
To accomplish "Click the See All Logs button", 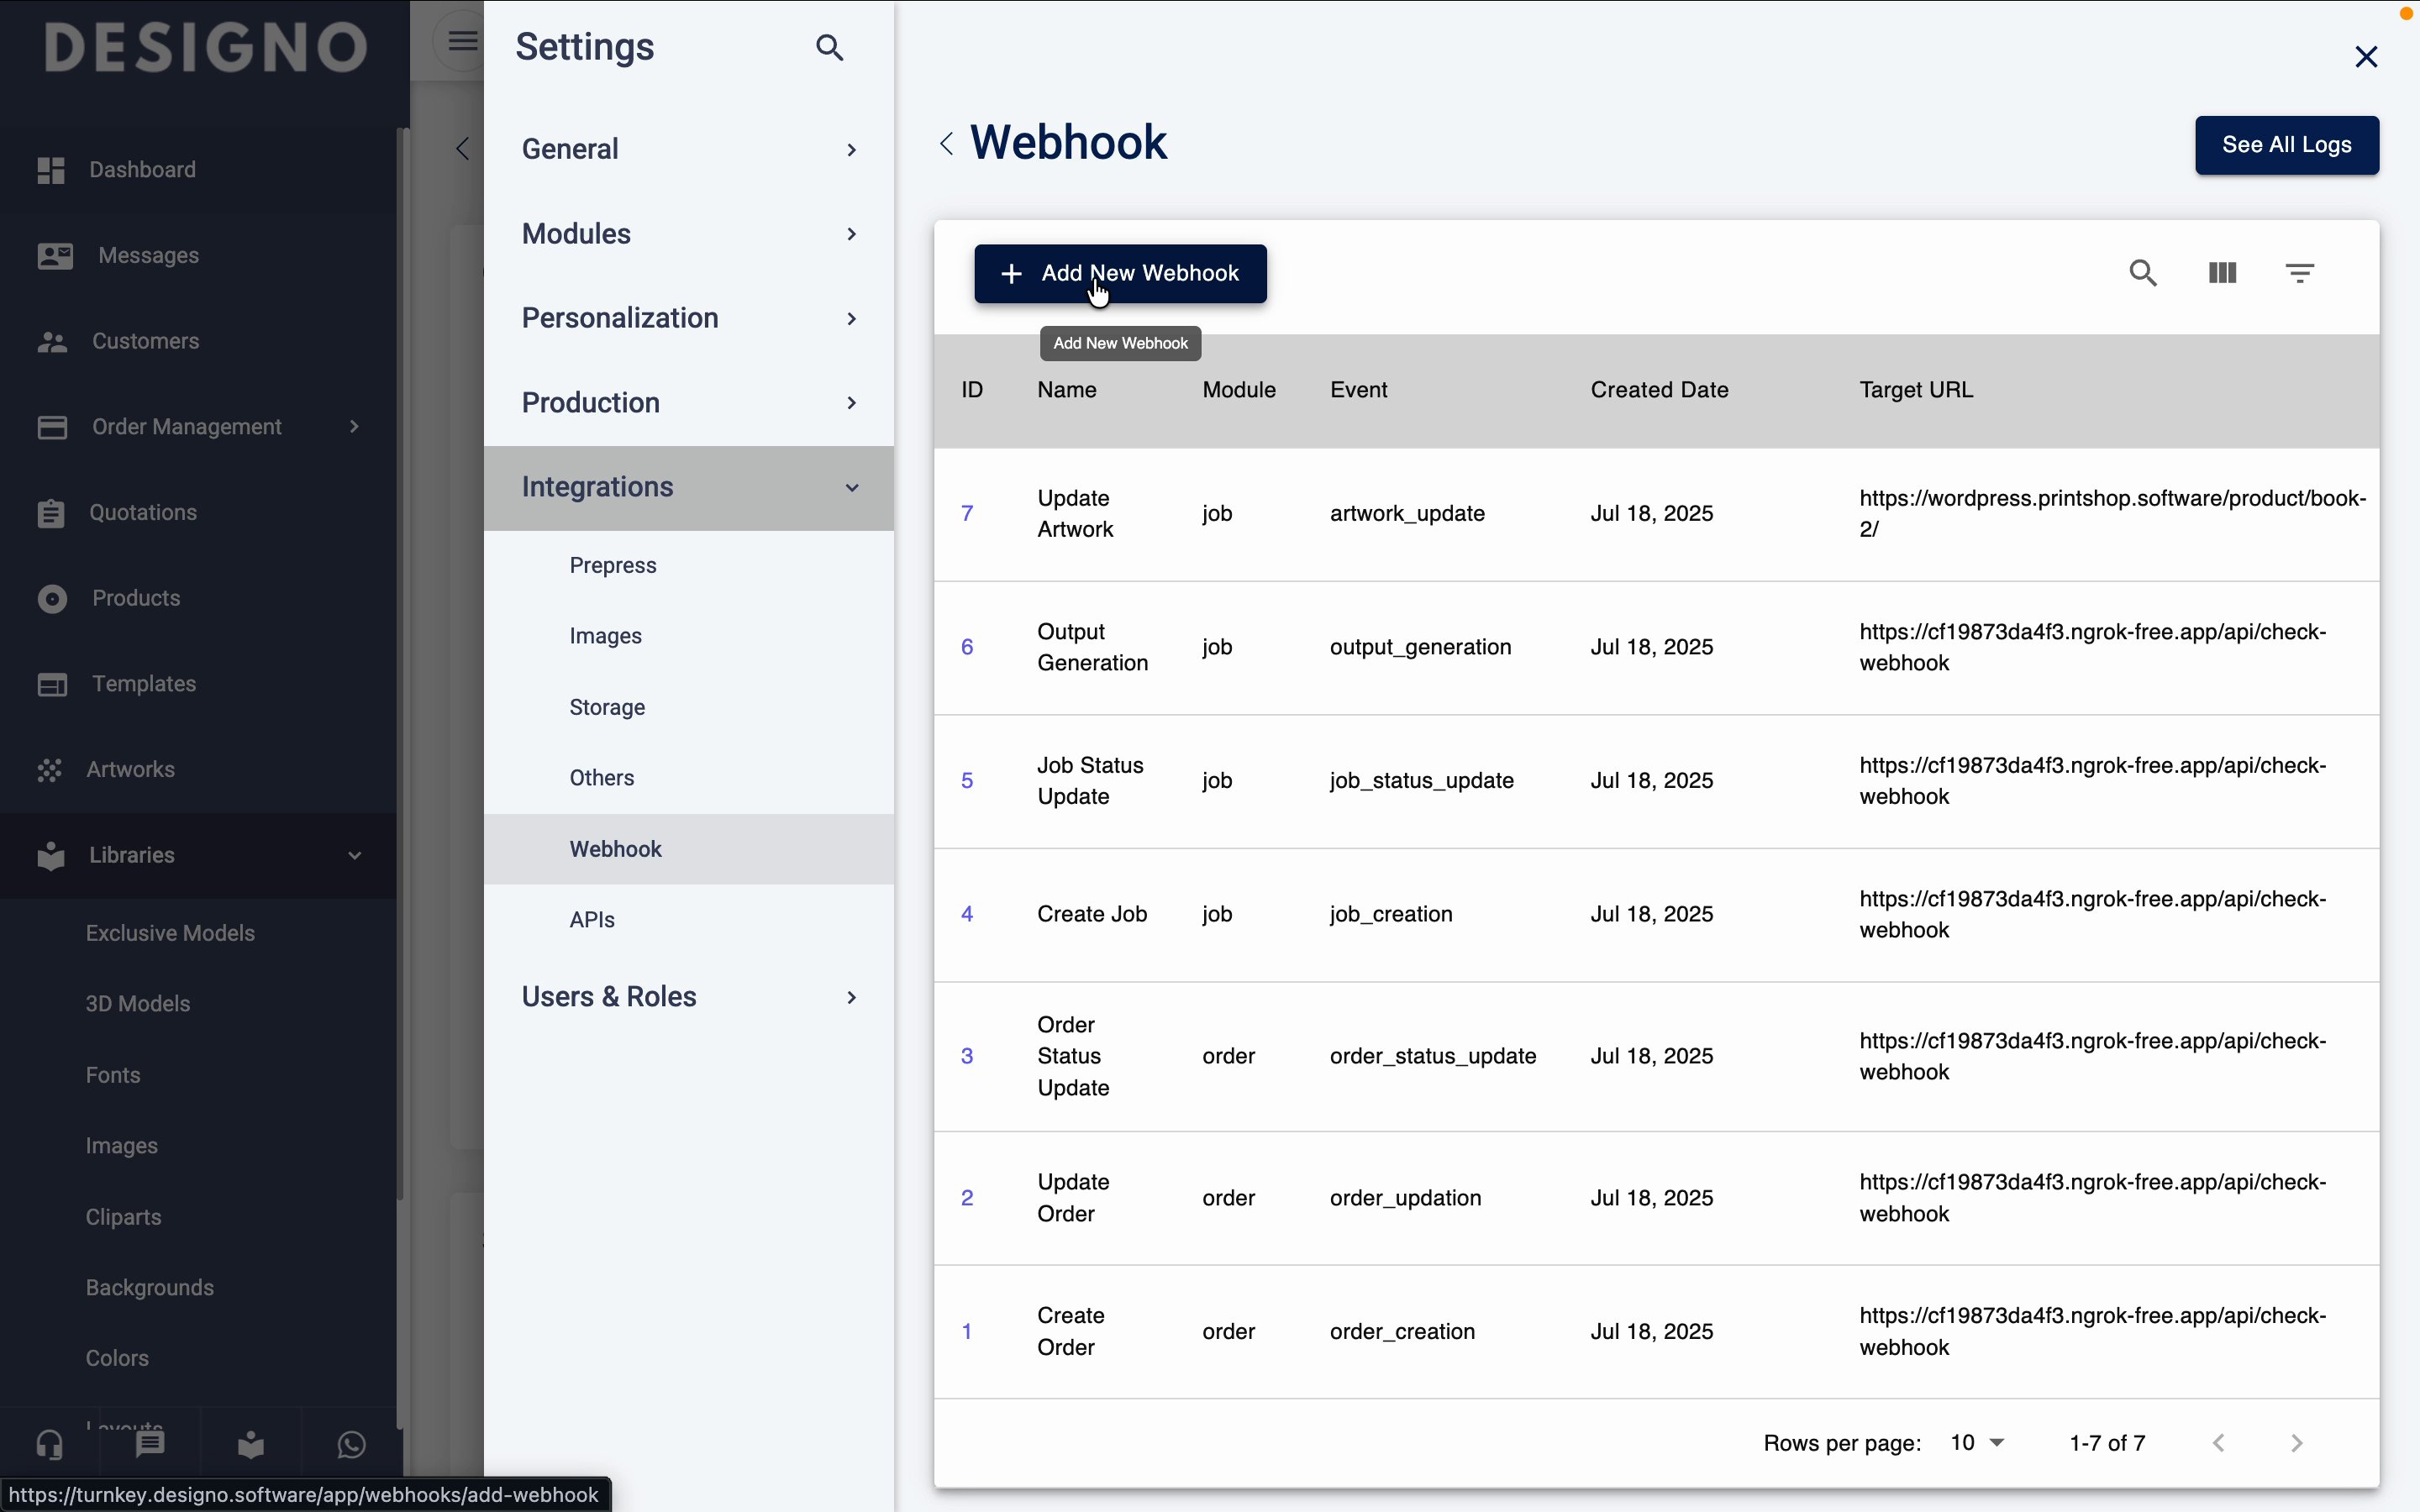I will 2286,145.
